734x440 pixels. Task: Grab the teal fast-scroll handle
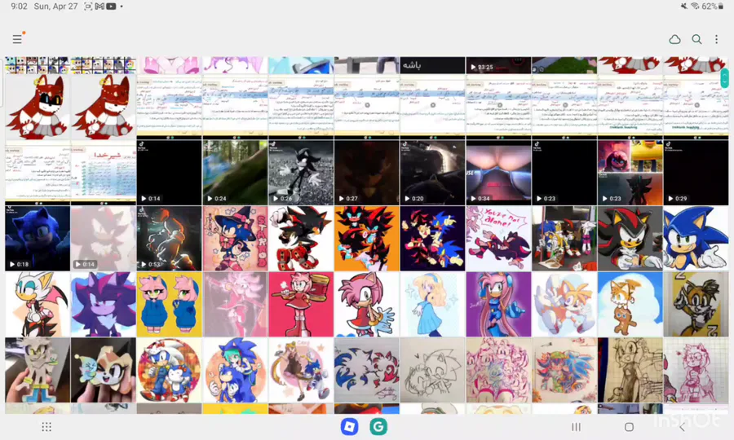(724, 77)
